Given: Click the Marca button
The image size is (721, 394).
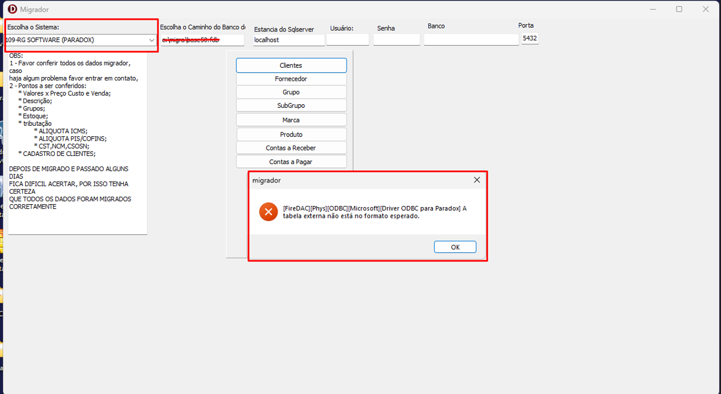Looking at the screenshot, I should click(291, 120).
